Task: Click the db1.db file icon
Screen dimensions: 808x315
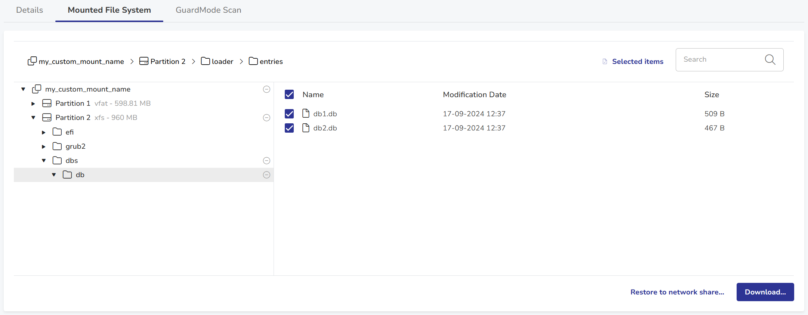Action: pos(306,114)
